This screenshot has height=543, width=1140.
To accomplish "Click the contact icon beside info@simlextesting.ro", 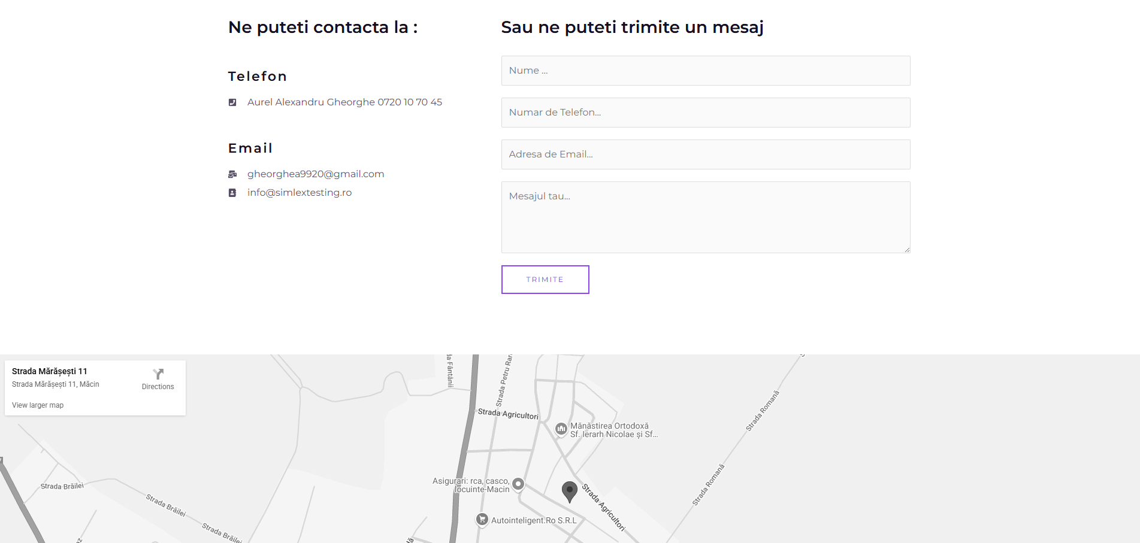I will 232,193.
